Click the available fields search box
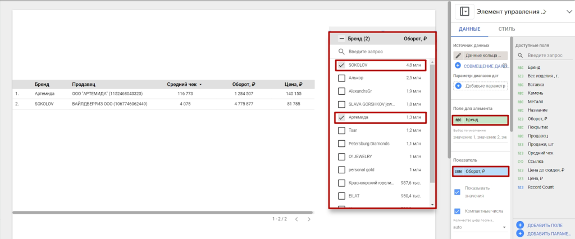This screenshot has width=575, height=239. [545, 56]
